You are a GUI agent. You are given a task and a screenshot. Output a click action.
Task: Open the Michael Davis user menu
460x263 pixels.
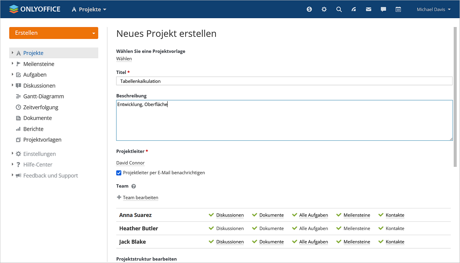(434, 9)
